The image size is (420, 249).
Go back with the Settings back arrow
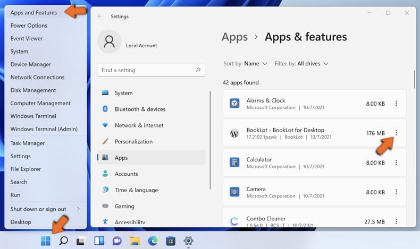100,16
